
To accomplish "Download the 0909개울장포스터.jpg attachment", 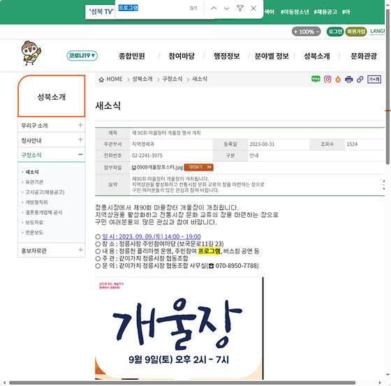I will [160, 168].
